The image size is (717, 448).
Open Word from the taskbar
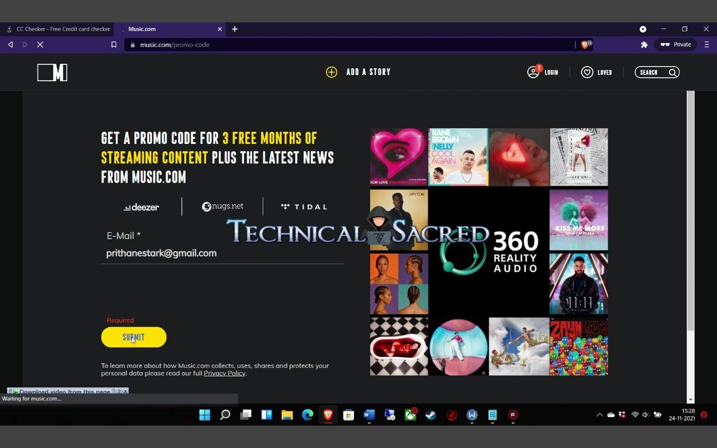pos(369,415)
